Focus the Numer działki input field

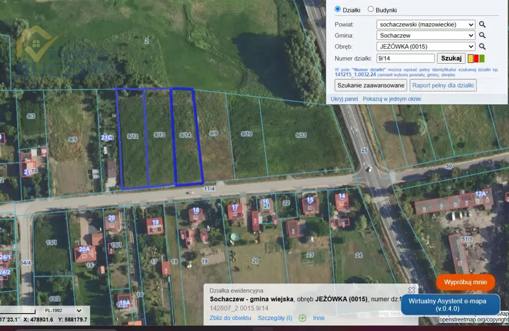(406, 58)
